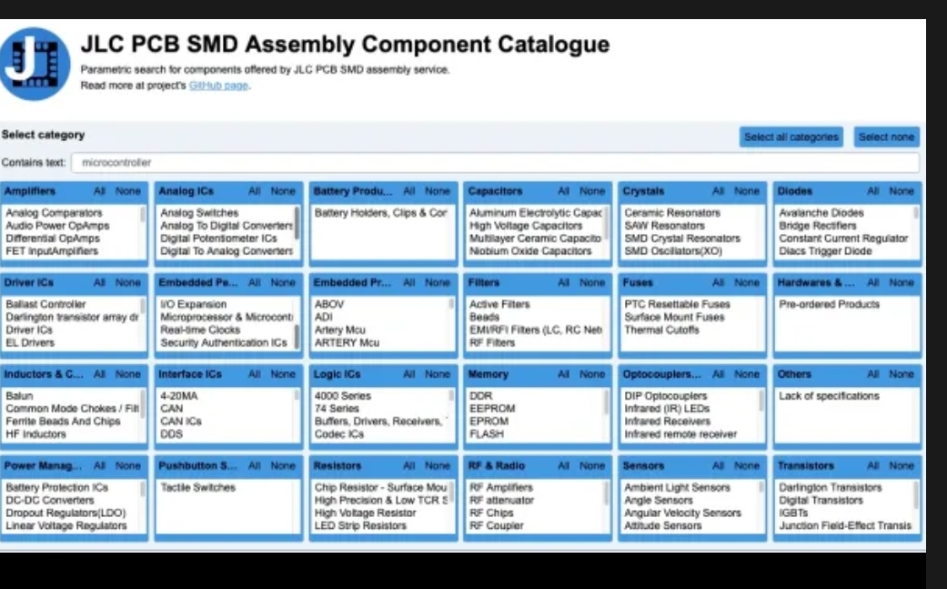Choose None for the Others category
Viewport: 947px width, 589px height.
tap(902, 374)
